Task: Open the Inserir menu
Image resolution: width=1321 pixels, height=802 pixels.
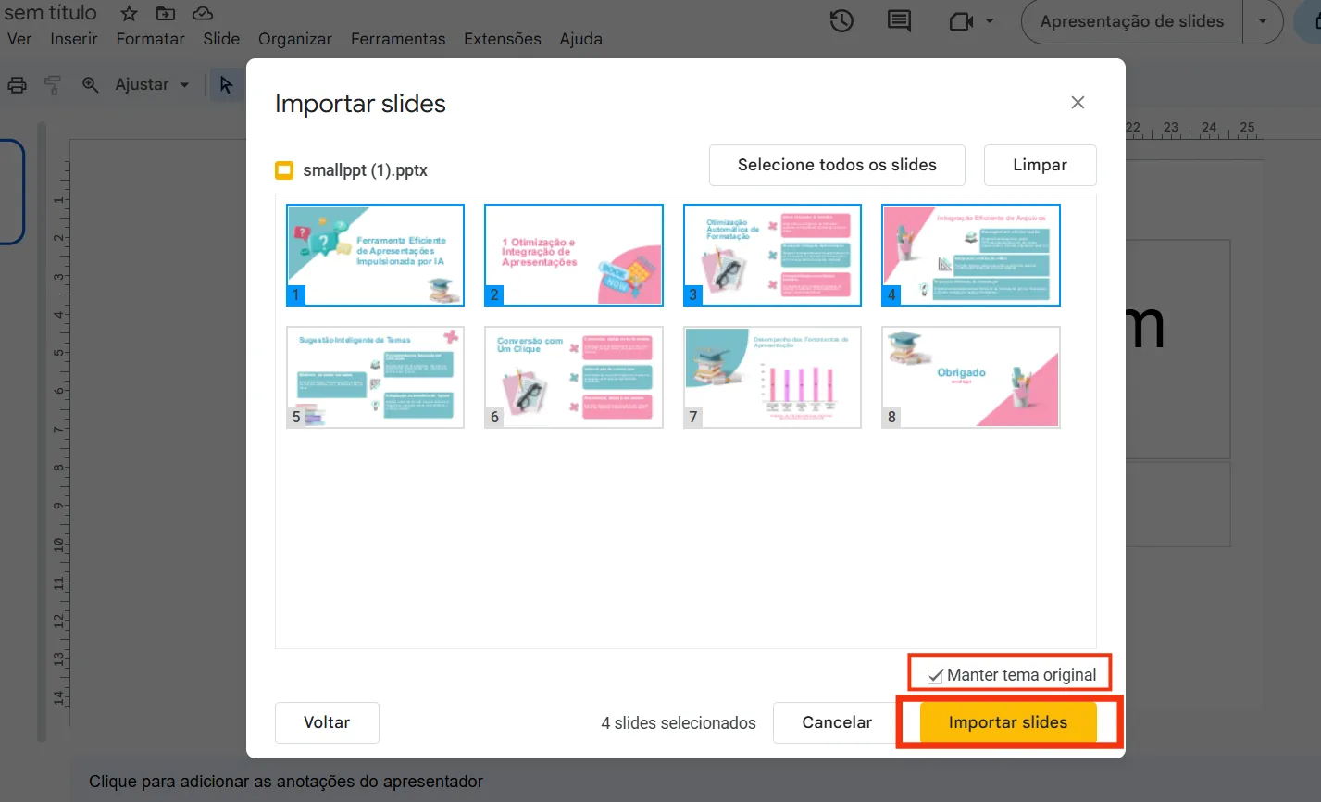Action: coord(73,39)
